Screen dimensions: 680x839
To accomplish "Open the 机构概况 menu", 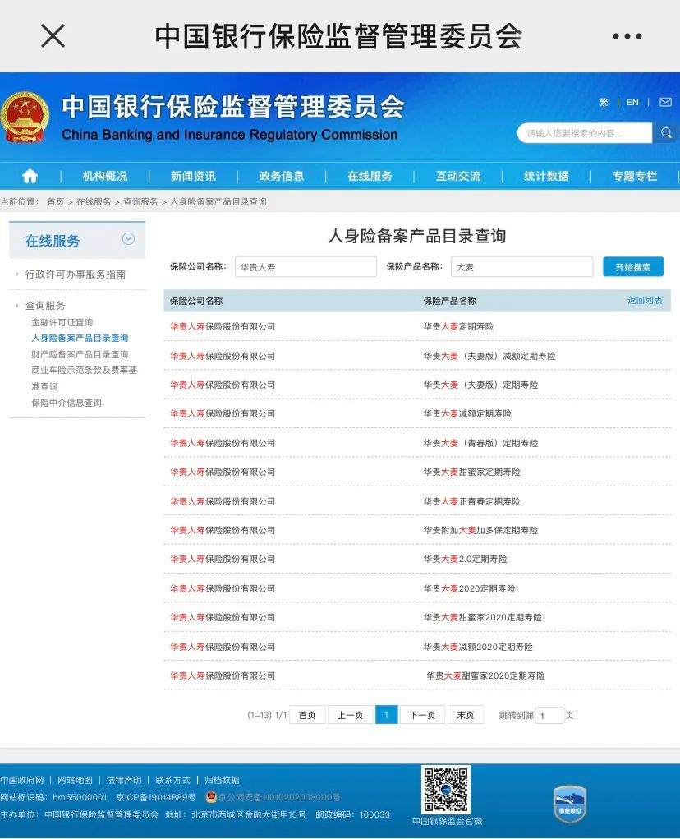I will 105,176.
